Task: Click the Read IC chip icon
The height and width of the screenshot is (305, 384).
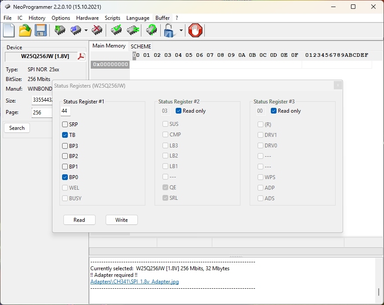Action: [60, 30]
